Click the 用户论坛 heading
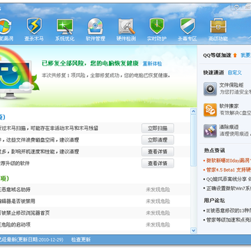The height and width of the screenshot is (251, 251). [x=215, y=201]
